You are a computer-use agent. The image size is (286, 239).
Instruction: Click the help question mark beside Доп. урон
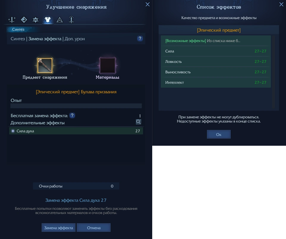pyautogui.click(x=140, y=38)
